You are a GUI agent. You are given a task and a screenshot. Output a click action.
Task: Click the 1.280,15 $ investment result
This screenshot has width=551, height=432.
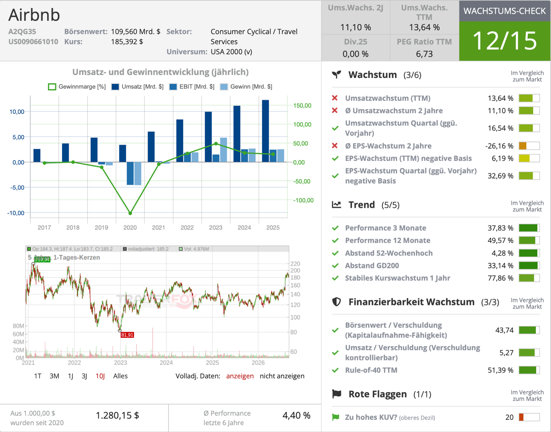pyautogui.click(x=117, y=415)
